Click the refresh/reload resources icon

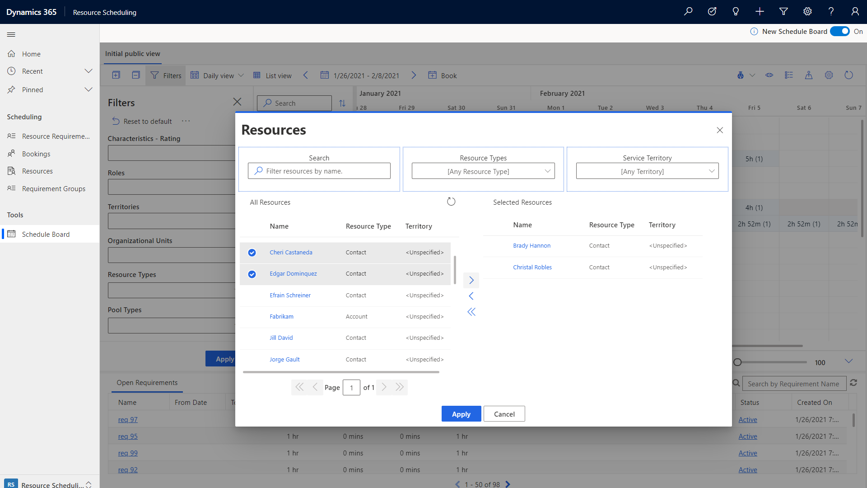pos(451,202)
